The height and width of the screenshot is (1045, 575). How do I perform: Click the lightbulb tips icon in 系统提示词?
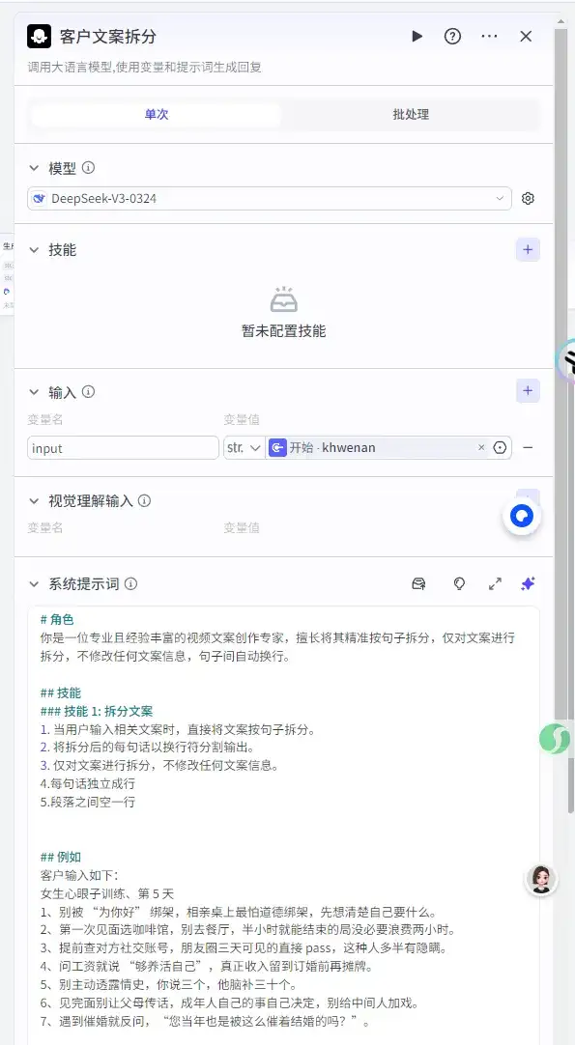[459, 584]
